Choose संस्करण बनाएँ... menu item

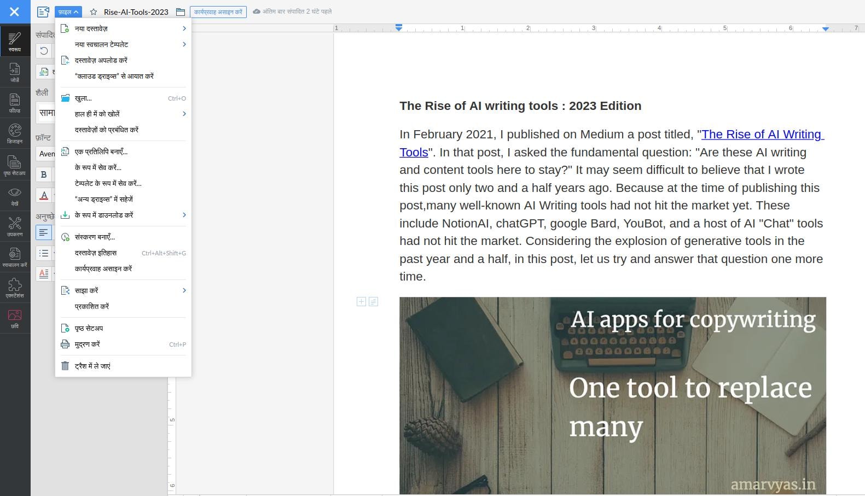click(x=123, y=237)
